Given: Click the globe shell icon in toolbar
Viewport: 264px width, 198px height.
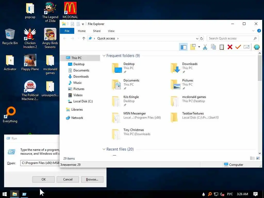Looking at the screenshot, I should [x=257, y=47].
